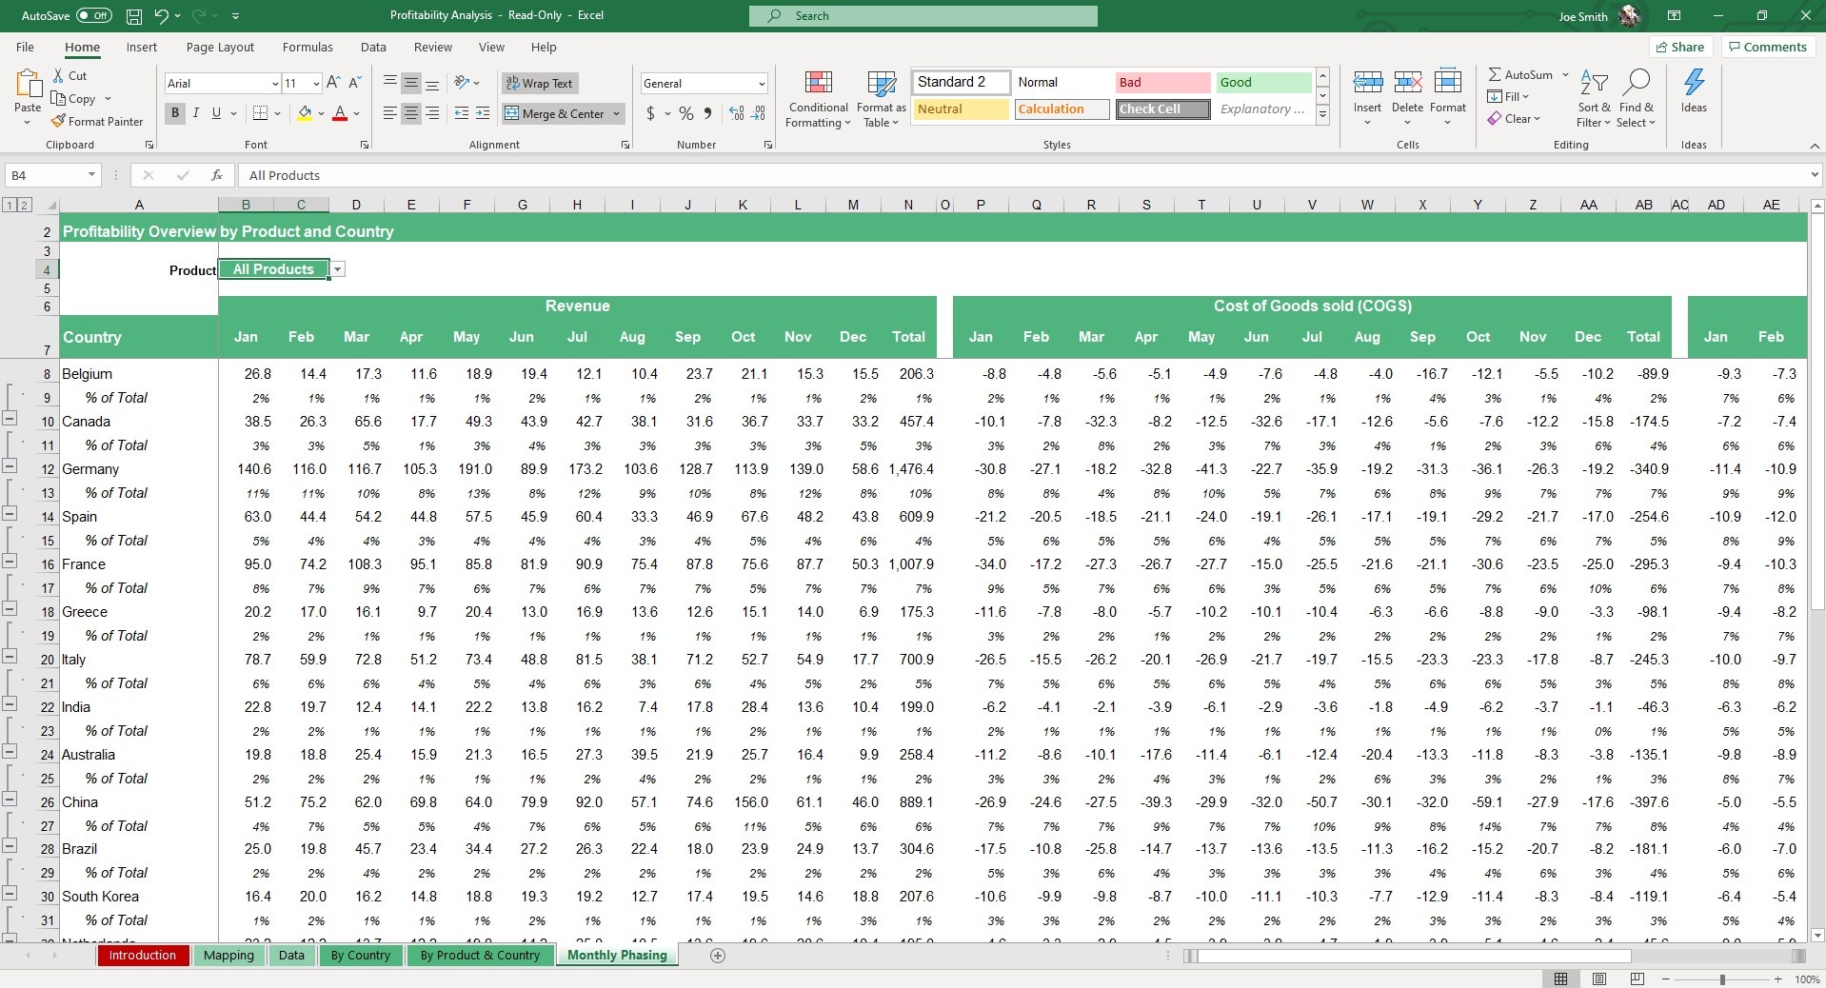This screenshot has height=988, width=1826.
Task: Toggle Bold formatting
Action: 175,113
